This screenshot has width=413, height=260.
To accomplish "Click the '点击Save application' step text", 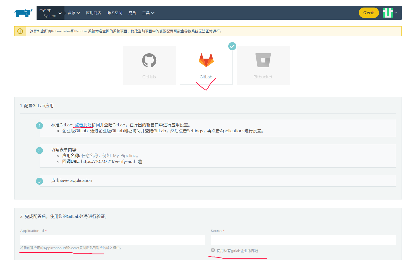I will point(71,180).
